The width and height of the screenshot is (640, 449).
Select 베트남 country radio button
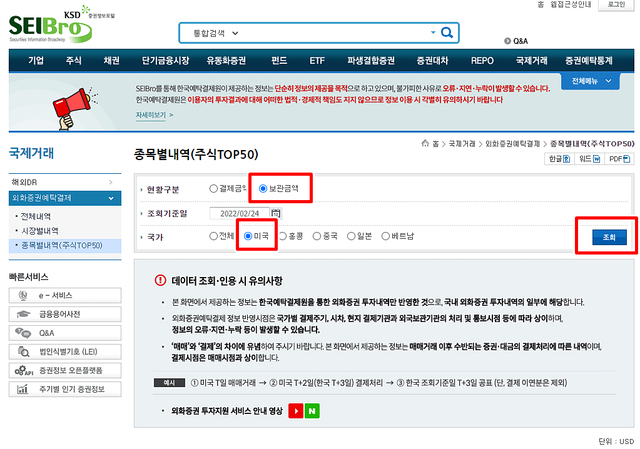[x=385, y=236]
